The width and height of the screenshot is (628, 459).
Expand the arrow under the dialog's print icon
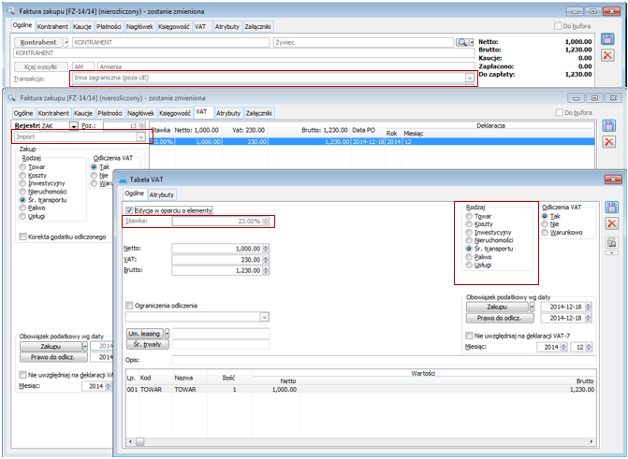click(x=611, y=253)
